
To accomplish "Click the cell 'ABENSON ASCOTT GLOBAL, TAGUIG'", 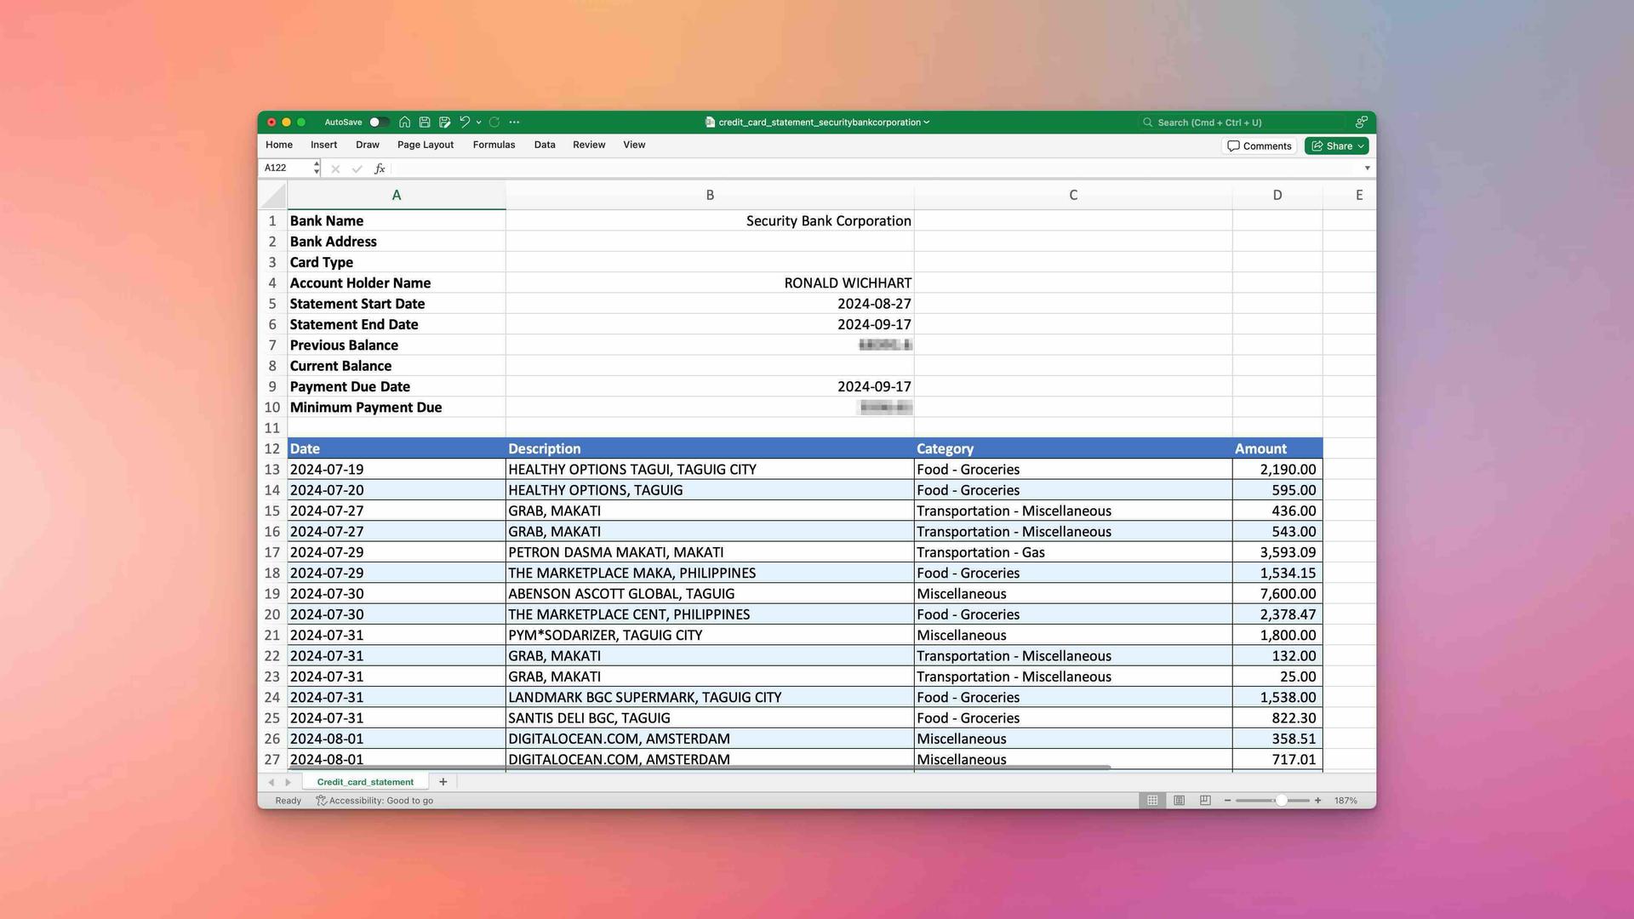I will (710, 594).
